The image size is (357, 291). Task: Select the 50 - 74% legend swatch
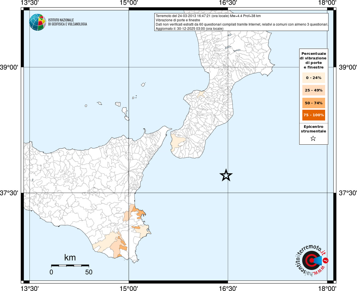tap(313, 103)
